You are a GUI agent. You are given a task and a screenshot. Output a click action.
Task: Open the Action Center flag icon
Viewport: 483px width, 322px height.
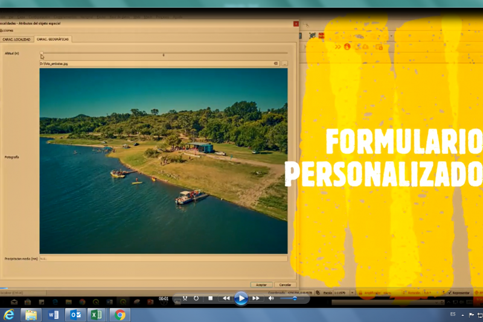pyautogui.click(x=472, y=315)
